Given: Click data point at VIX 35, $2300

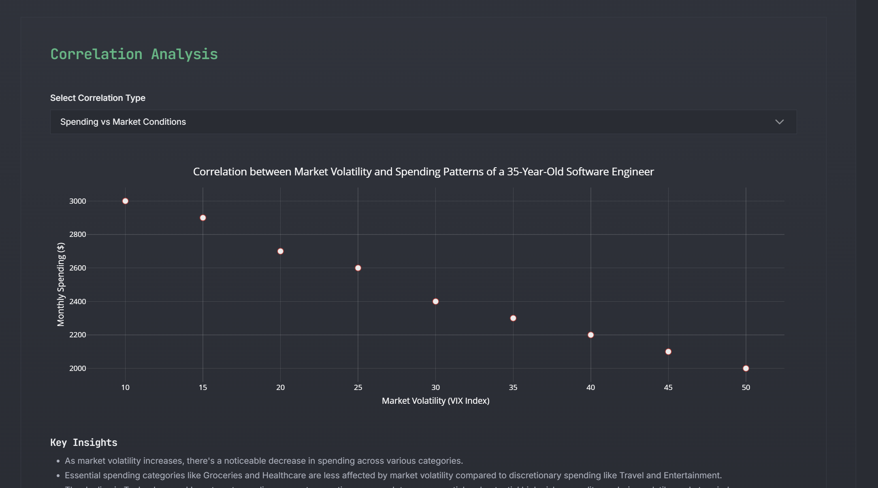Looking at the screenshot, I should [513, 318].
